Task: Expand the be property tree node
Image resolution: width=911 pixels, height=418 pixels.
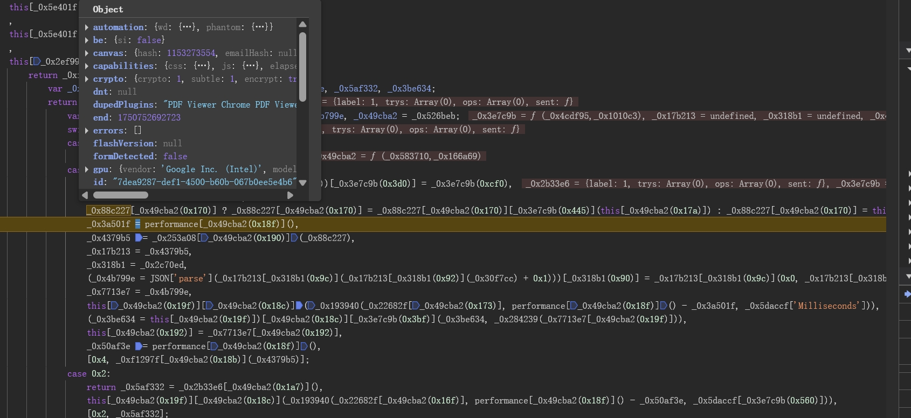Action: pyautogui.click(x=87, y=40)
